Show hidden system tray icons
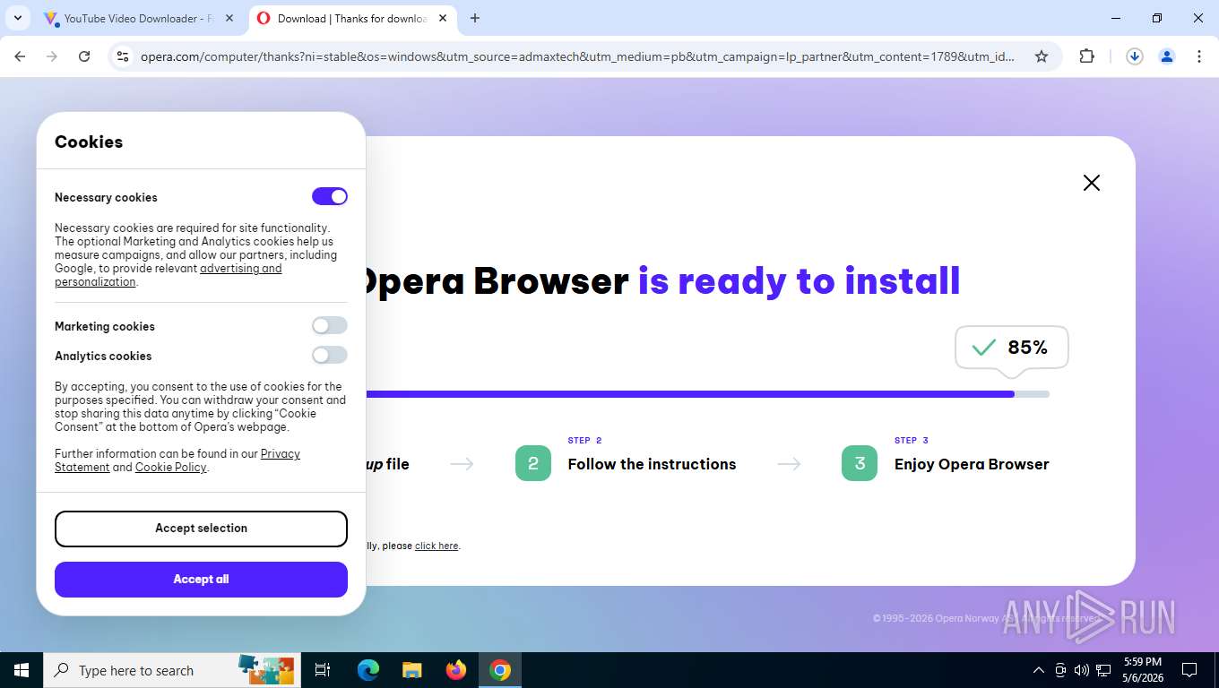1219x688 pixels. tap(1039, 670)
